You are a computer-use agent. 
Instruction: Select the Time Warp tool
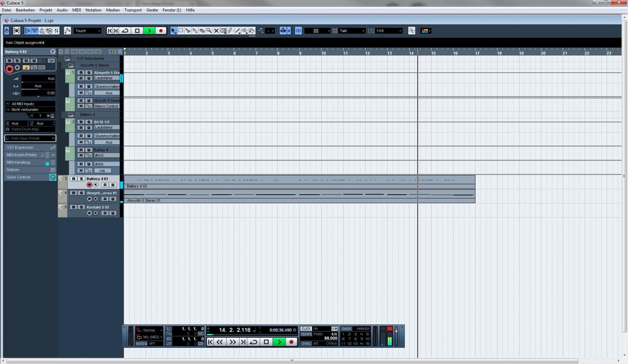click(x=223, y=31)
